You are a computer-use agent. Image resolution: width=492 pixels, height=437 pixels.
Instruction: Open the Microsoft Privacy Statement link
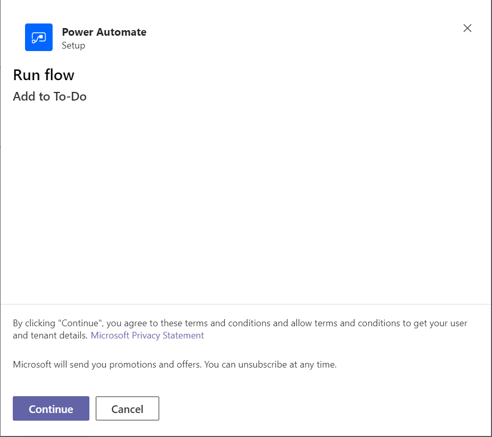[147, 335]
